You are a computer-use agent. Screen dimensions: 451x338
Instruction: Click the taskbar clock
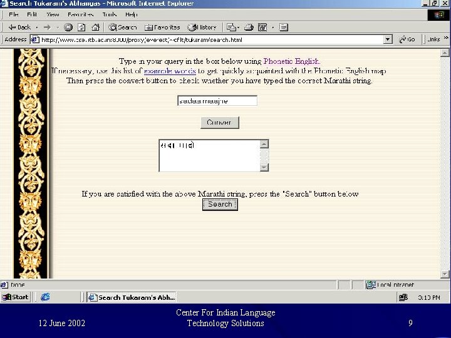point(428,298)
